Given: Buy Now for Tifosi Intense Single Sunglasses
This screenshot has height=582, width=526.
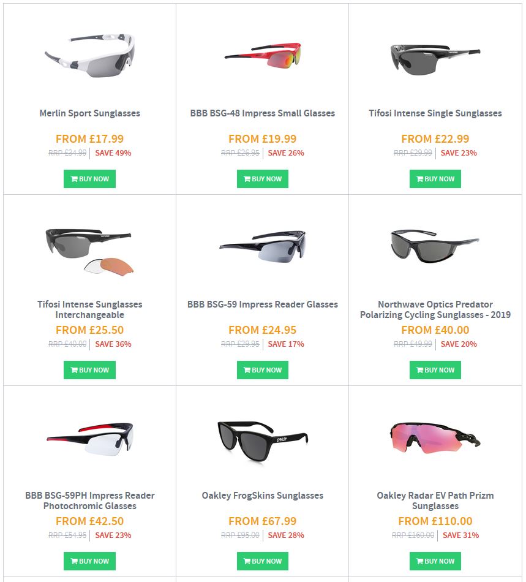Looking at the screenshot, I should pyautogui.click(x=435, y=179).
